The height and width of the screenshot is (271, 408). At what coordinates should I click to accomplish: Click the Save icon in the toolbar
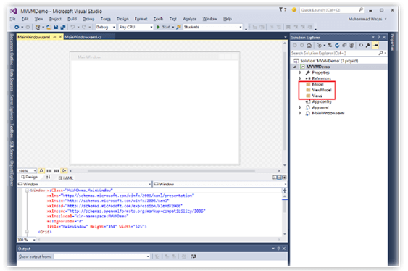[x=56, y=27]
